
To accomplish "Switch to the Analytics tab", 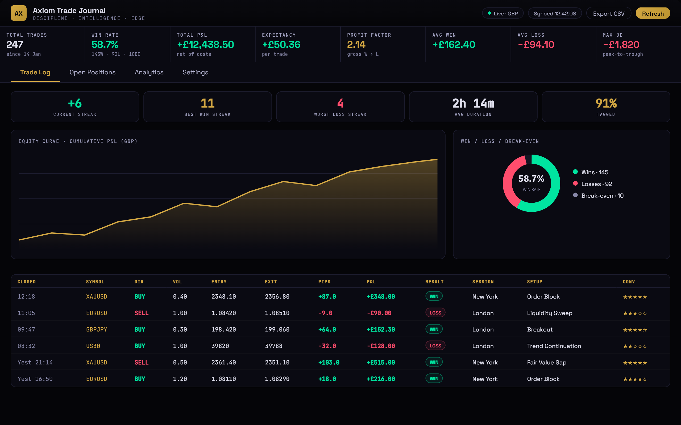I will 149,72.
